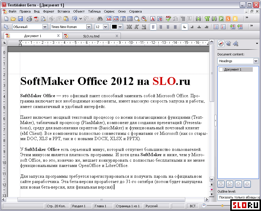
Task: Expand the sidebar options menu arrow
Action: [x=257, y=44]
